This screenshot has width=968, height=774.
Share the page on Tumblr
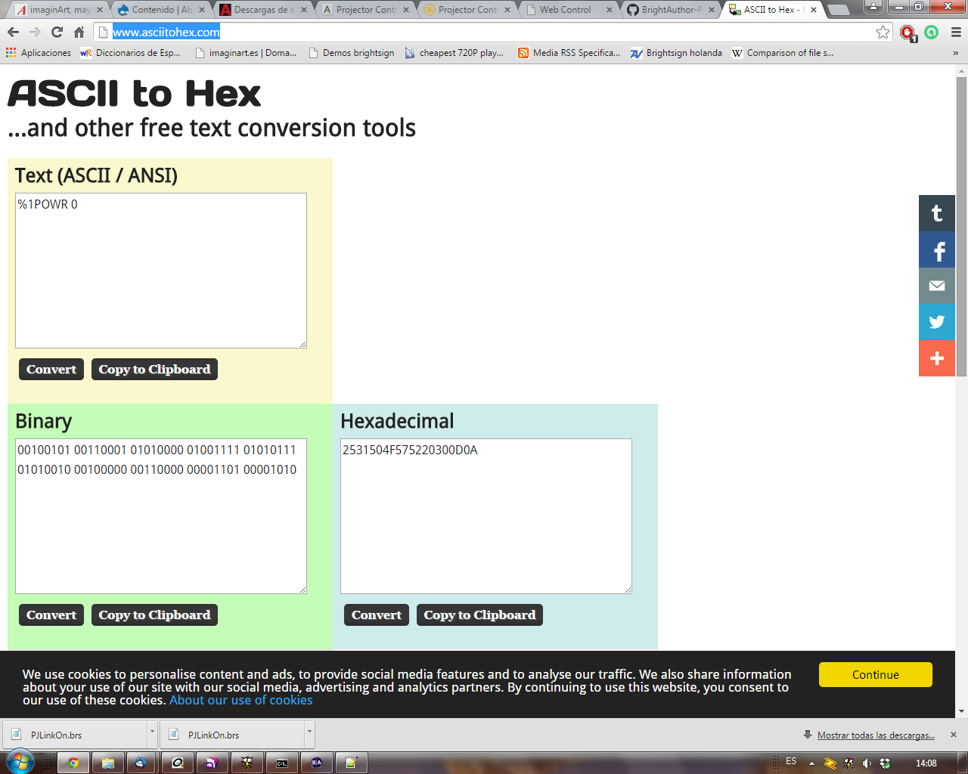pos(937,213)
